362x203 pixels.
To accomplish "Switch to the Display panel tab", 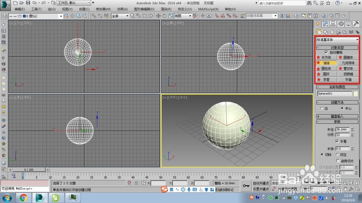I will (x=348, y=24).
